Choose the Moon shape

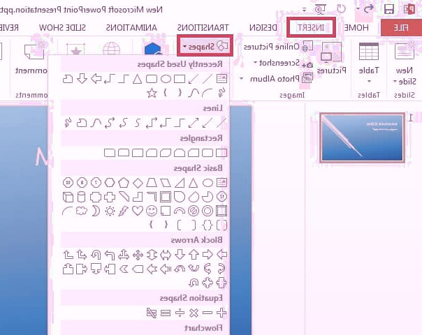[95, 211]
